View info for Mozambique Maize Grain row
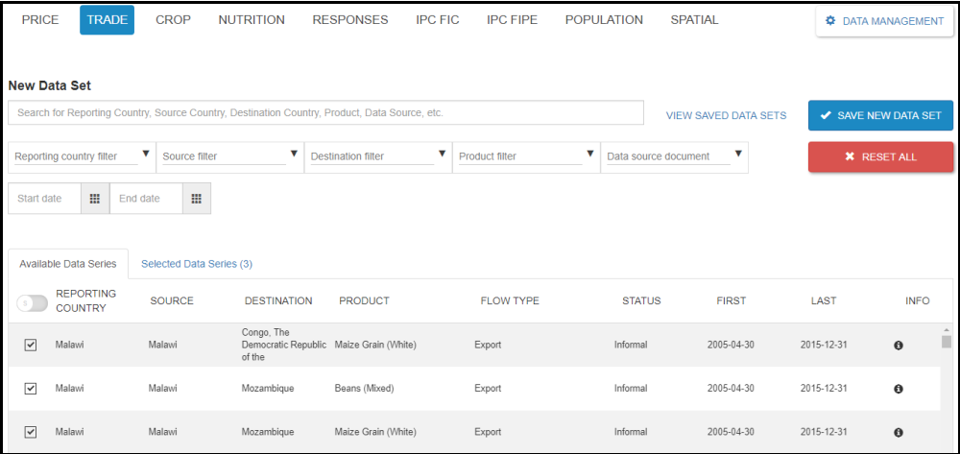 tap(899, 433)
